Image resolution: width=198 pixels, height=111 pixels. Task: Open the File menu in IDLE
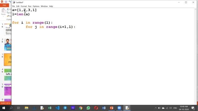(13, 6)
